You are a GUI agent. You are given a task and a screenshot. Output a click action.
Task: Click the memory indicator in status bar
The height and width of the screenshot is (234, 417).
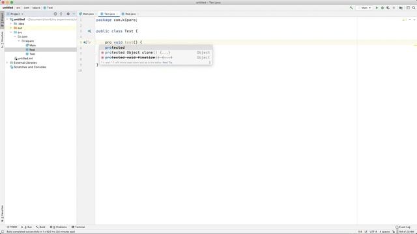[x=406, y=231]
